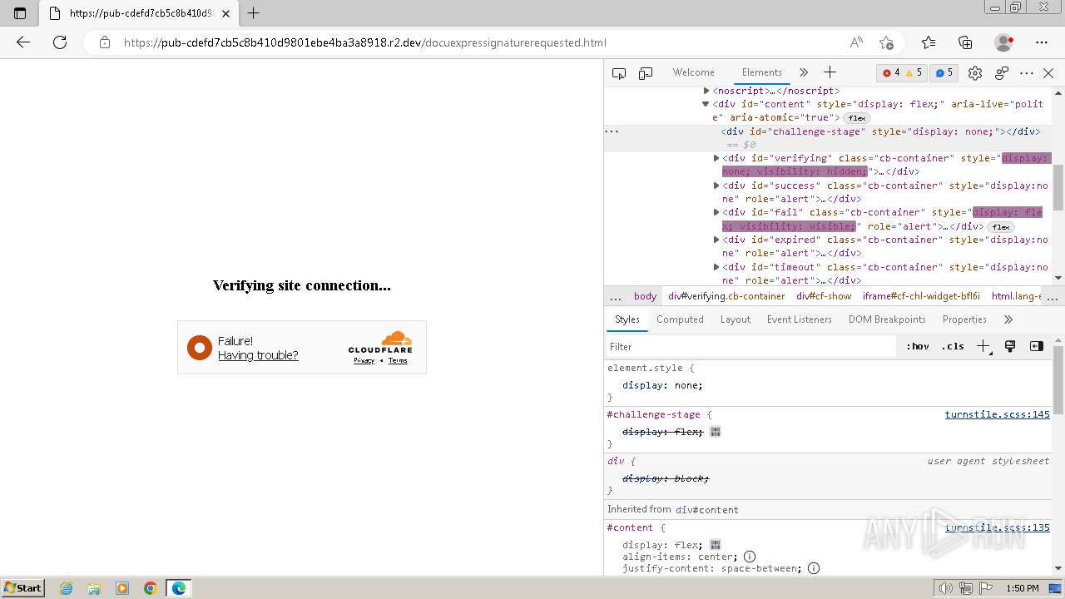
Task: Close the DevTools panel
Action: (x=1048, y=73)
